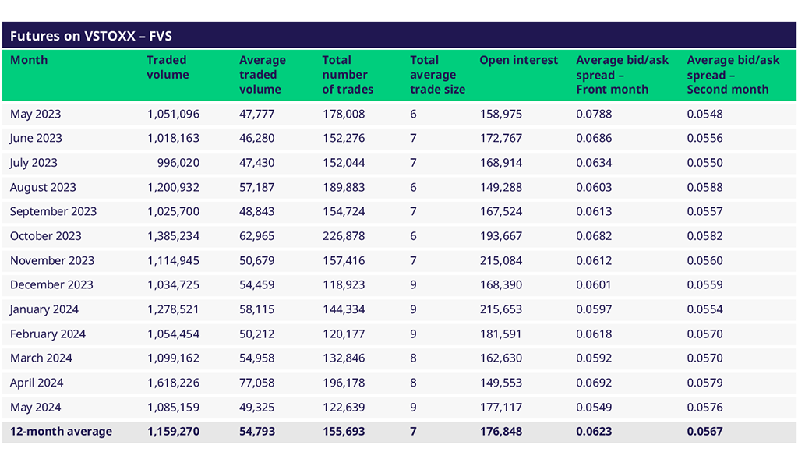Select the Traded volume column header
Screen dimensions: 798x466
click(x=168, y=68)
